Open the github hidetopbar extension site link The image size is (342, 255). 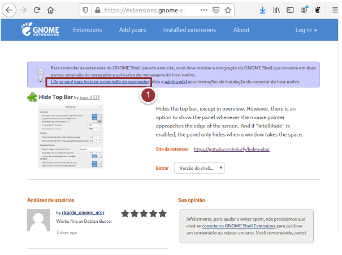click(x=232, y=149)
